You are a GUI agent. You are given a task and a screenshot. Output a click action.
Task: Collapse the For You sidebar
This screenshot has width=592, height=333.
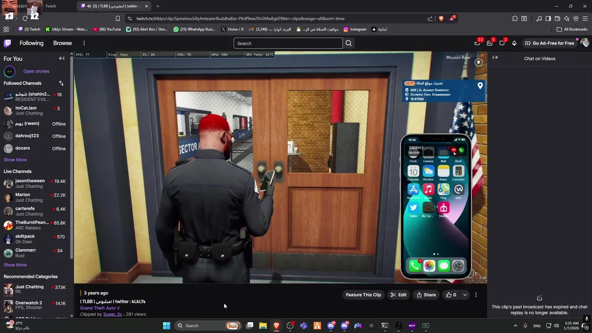[62, 58]
